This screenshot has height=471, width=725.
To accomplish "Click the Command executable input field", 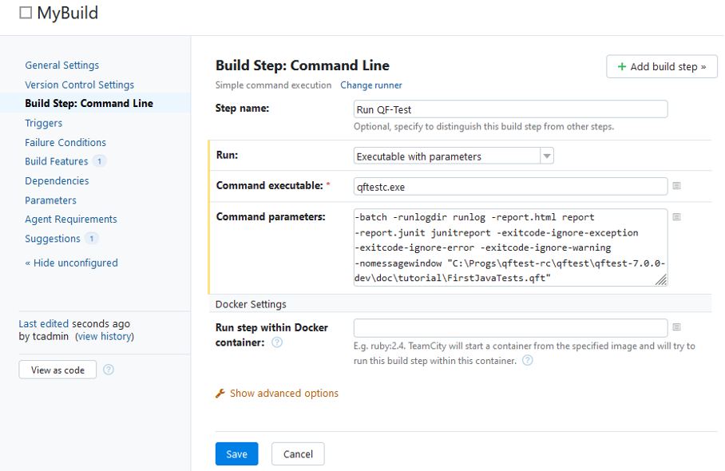I will pos(510,187).
